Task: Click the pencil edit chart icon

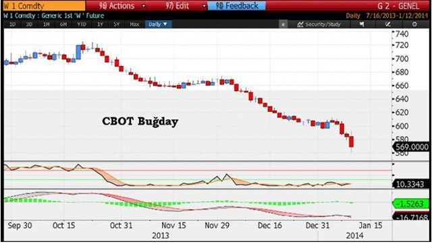Action: coord(388,24)
